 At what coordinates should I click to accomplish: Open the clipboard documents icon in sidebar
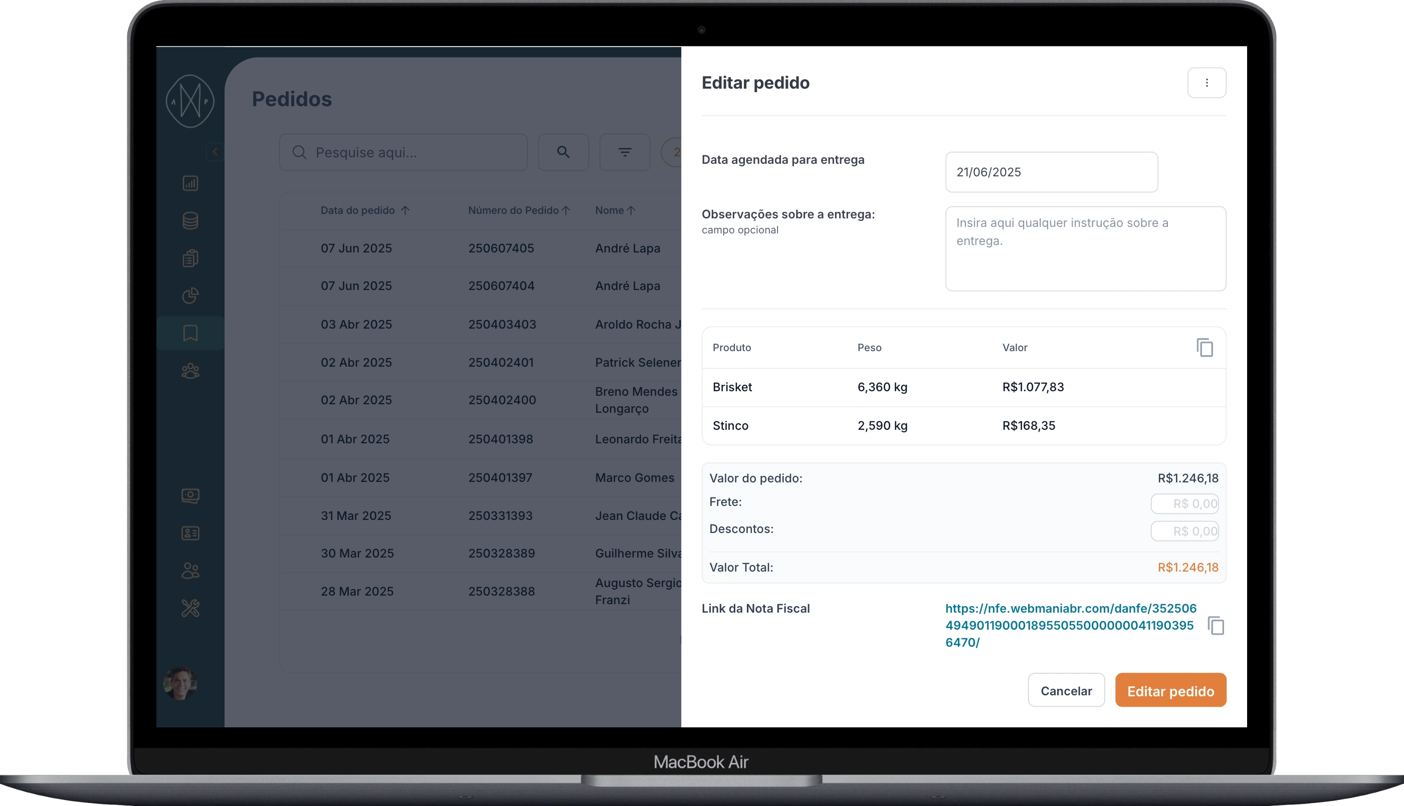point(190,258)
